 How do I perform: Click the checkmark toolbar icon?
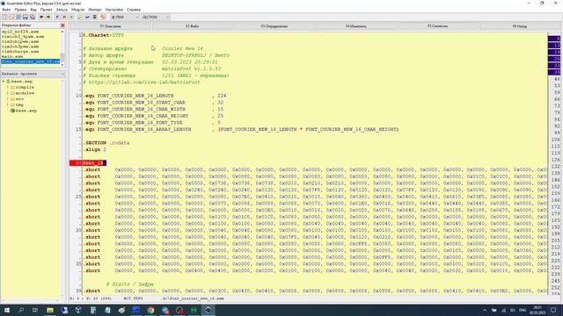[87, 17]
